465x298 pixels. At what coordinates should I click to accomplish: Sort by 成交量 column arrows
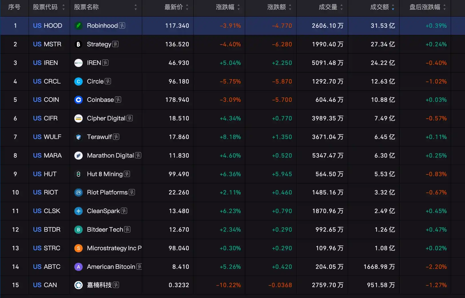[341, 7]
